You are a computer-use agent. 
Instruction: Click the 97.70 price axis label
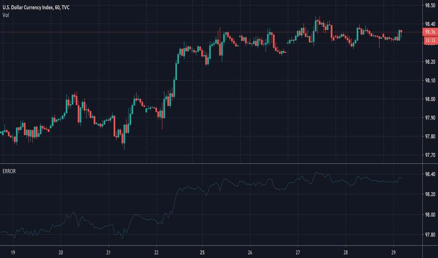click(x=430, y=155)
